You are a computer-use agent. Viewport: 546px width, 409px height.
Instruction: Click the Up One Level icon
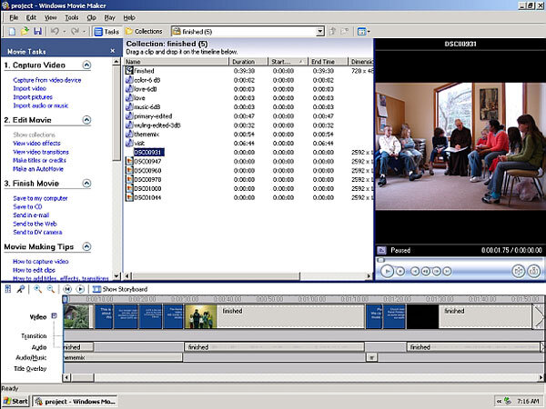(x=332, y=32)
